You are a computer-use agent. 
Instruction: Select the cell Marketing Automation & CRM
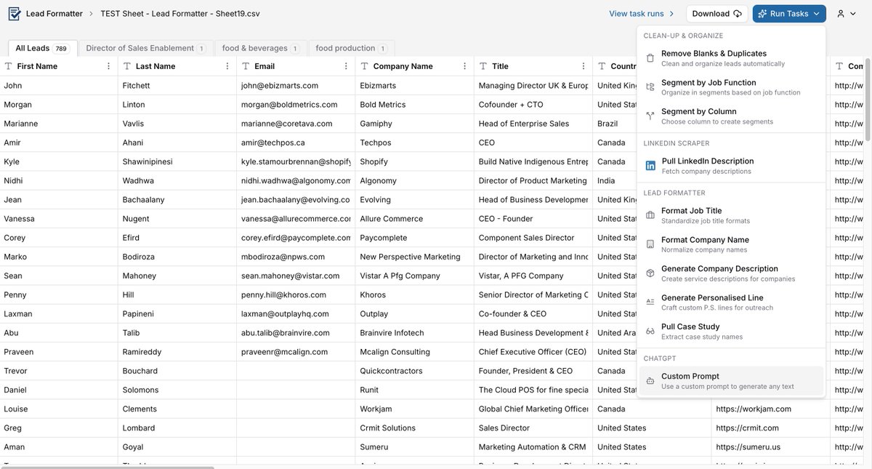533,446
